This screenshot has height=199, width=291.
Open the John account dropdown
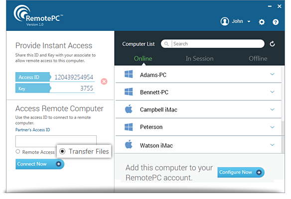point(249,22)
